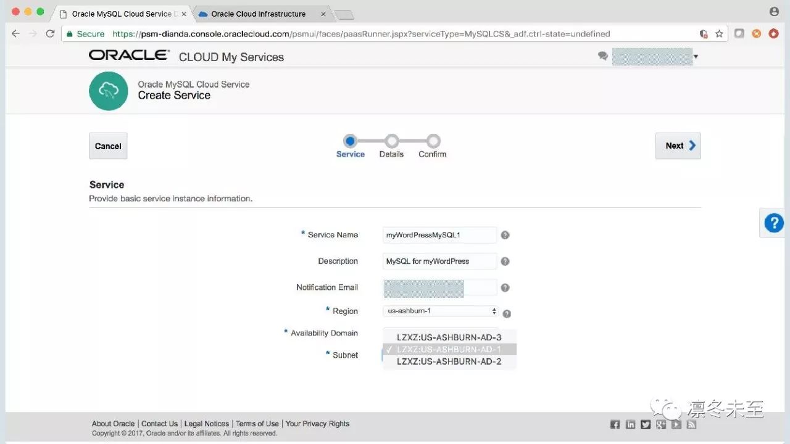Open the chat bubble icon in header
Viewport: 790px width, 444px height.
pyautogui.click(x=603, y=56)
